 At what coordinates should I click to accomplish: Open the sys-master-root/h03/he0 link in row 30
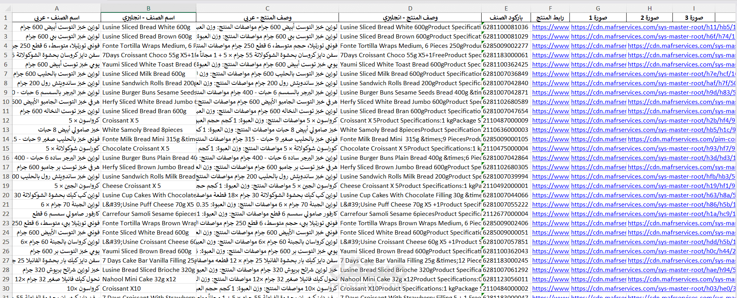click(x=653, y=288)
